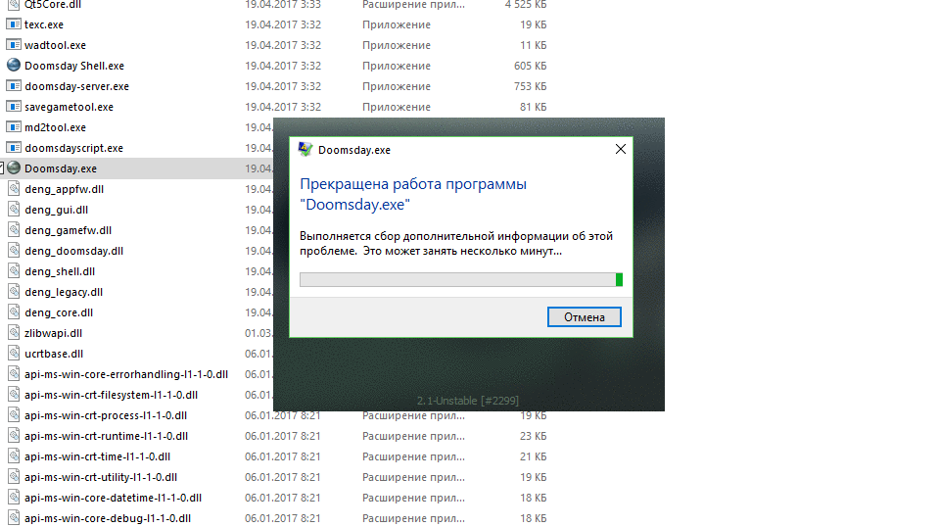This screenshot has height=527, width=938.
Task: Select the md2tool.exe file icon
Action: pos(14,126)
